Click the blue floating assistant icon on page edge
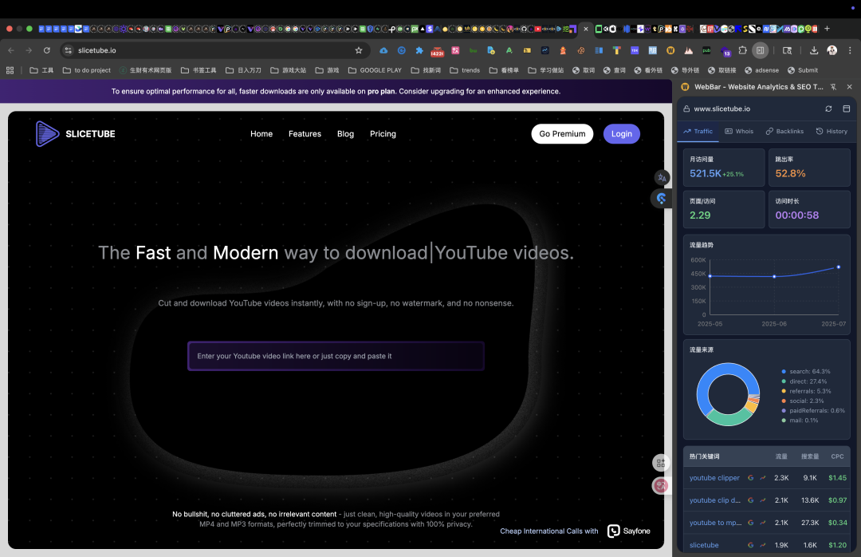 coord(661,198)
